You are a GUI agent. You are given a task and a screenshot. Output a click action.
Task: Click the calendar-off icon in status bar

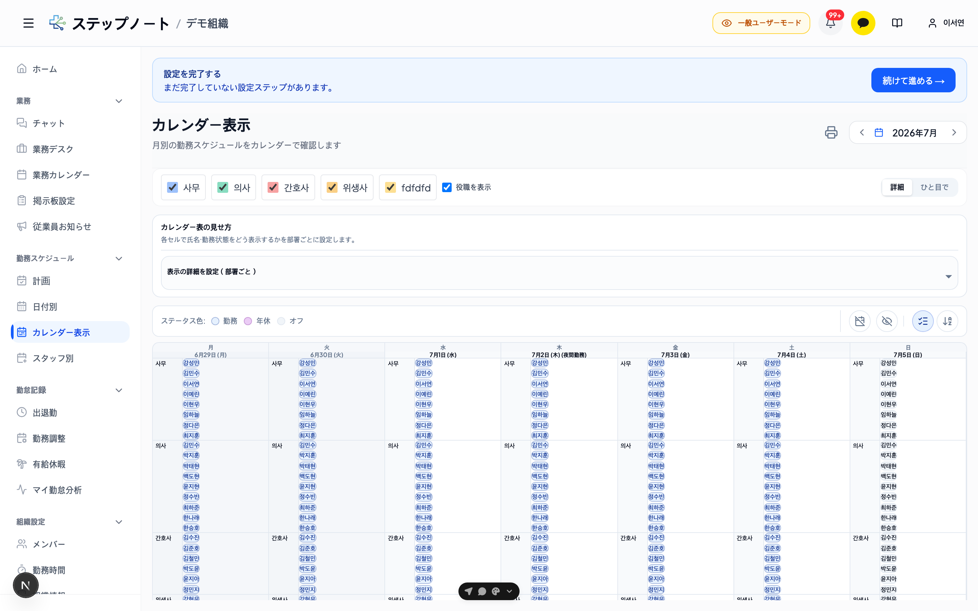(x=859, y=321)
